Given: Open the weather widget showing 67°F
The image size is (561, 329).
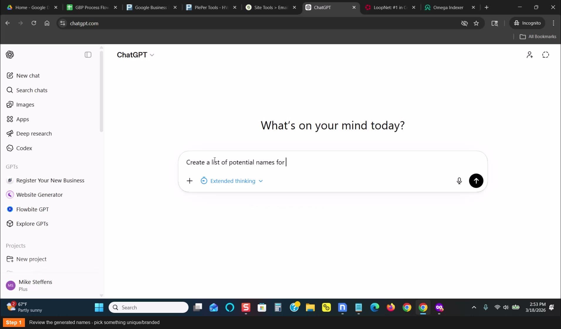Looking at the screenshot, I should point(24,307).
